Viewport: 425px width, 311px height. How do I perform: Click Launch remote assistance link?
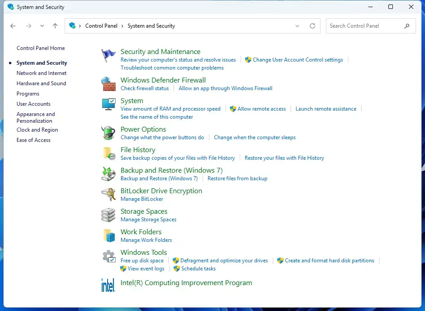pos(326,109)
